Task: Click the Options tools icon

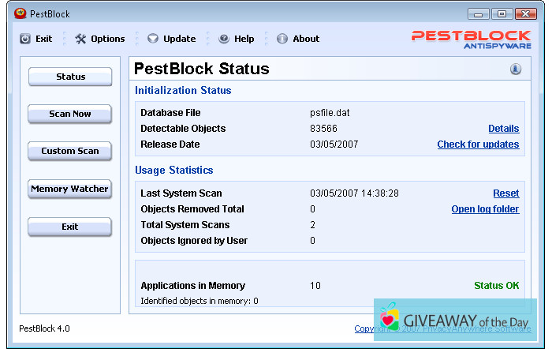Action: click(x=80, y=39)
